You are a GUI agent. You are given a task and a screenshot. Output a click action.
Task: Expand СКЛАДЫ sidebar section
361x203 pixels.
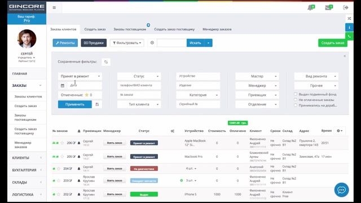(x=27, y=182)
